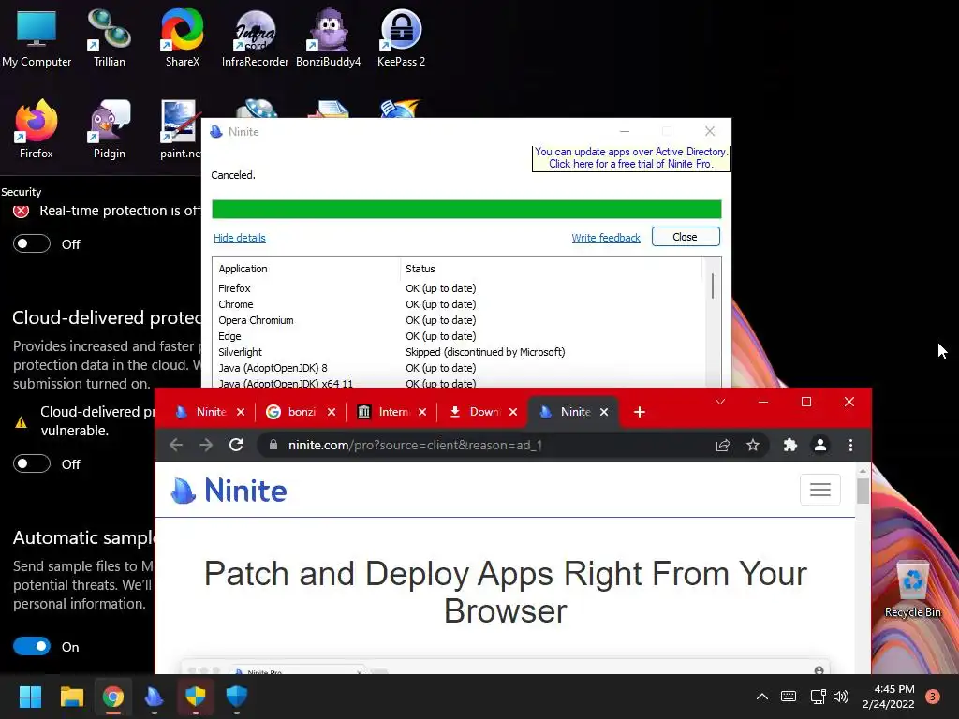Viewport: 959px width, 719px height.
Task: Bookmark this page with the star icon
Action: pos(753,445)
